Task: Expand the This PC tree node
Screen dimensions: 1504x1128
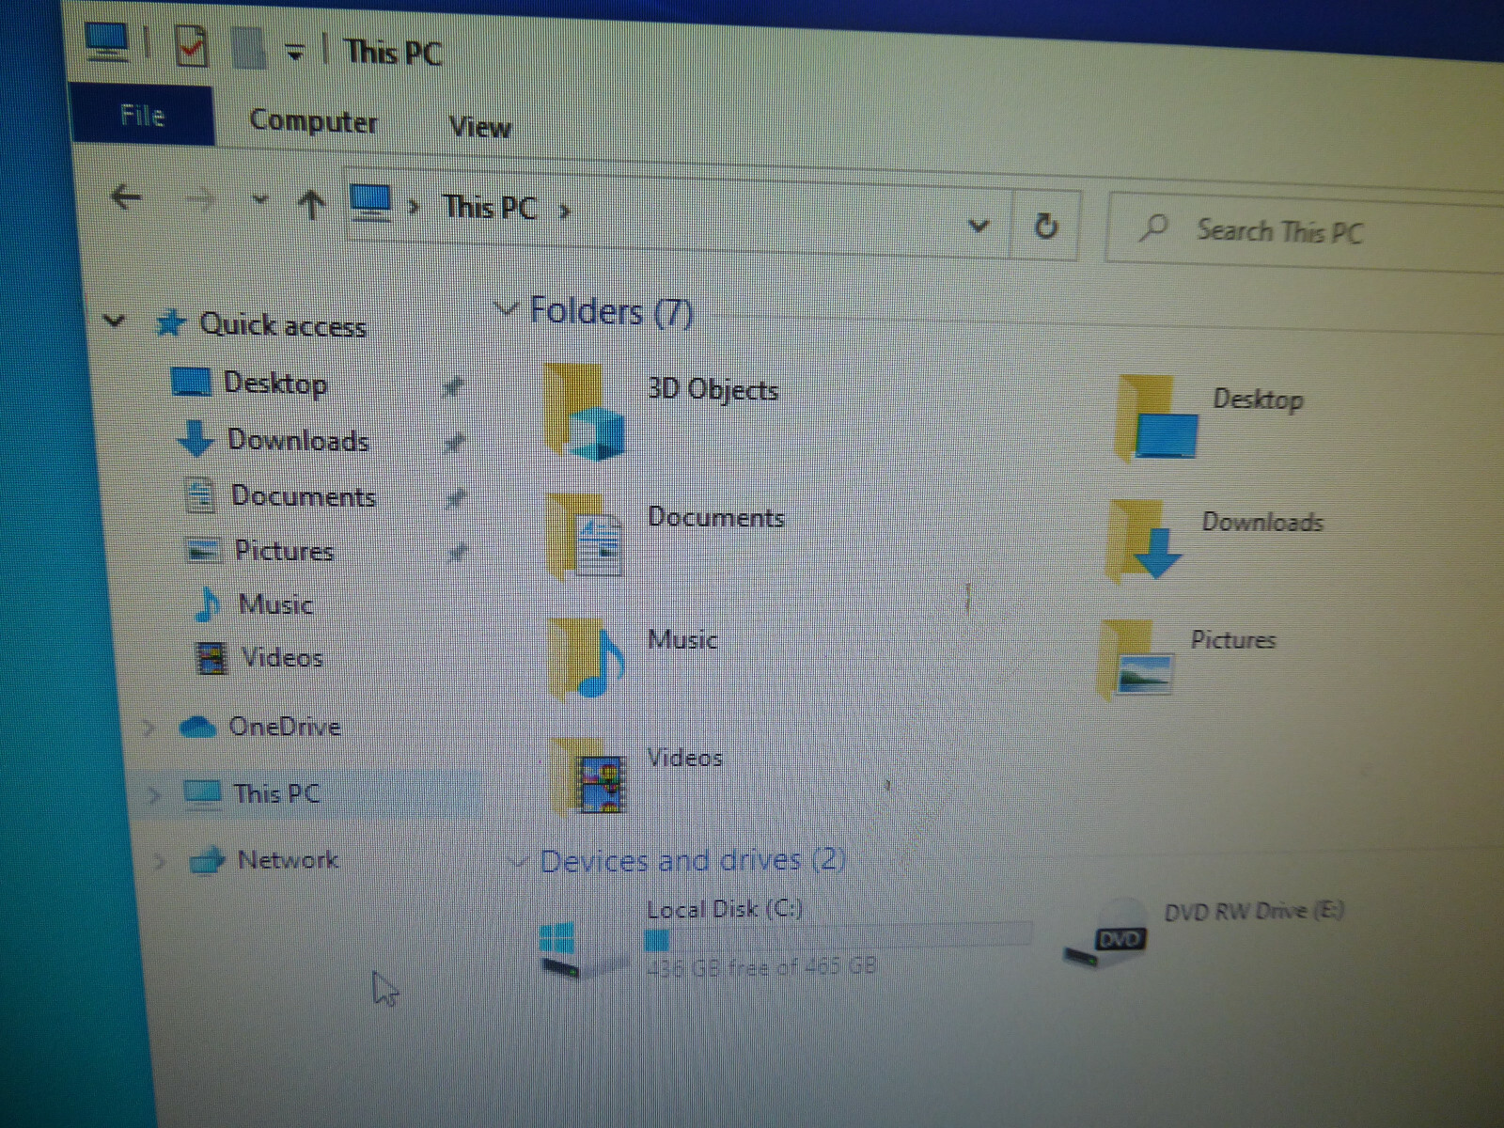Action: tap(154, 794)
